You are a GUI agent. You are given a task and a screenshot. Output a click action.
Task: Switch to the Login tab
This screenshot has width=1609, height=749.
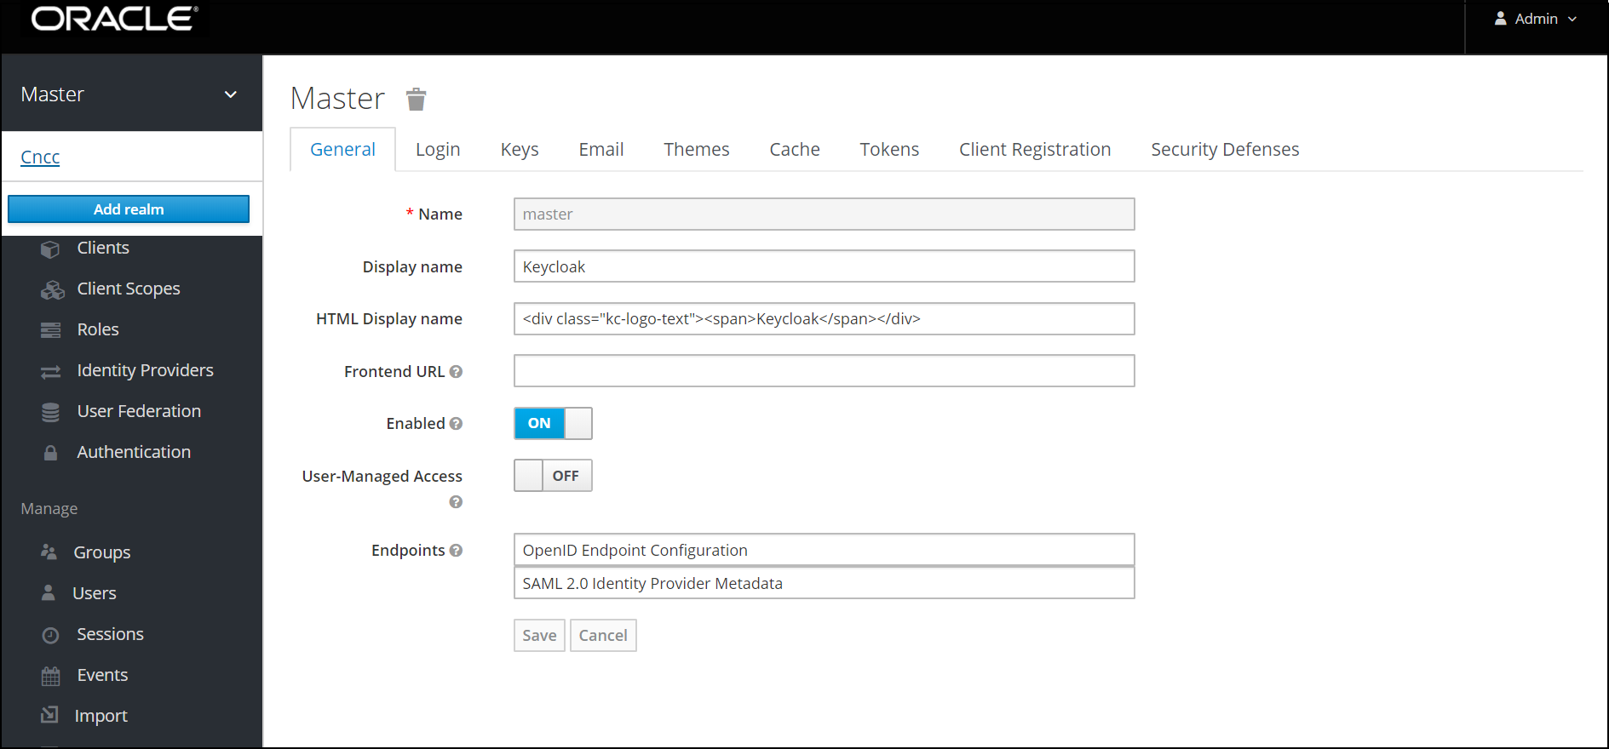click(438, 150)
